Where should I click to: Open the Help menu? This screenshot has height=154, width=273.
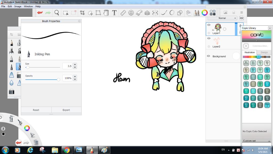[38, 6]
